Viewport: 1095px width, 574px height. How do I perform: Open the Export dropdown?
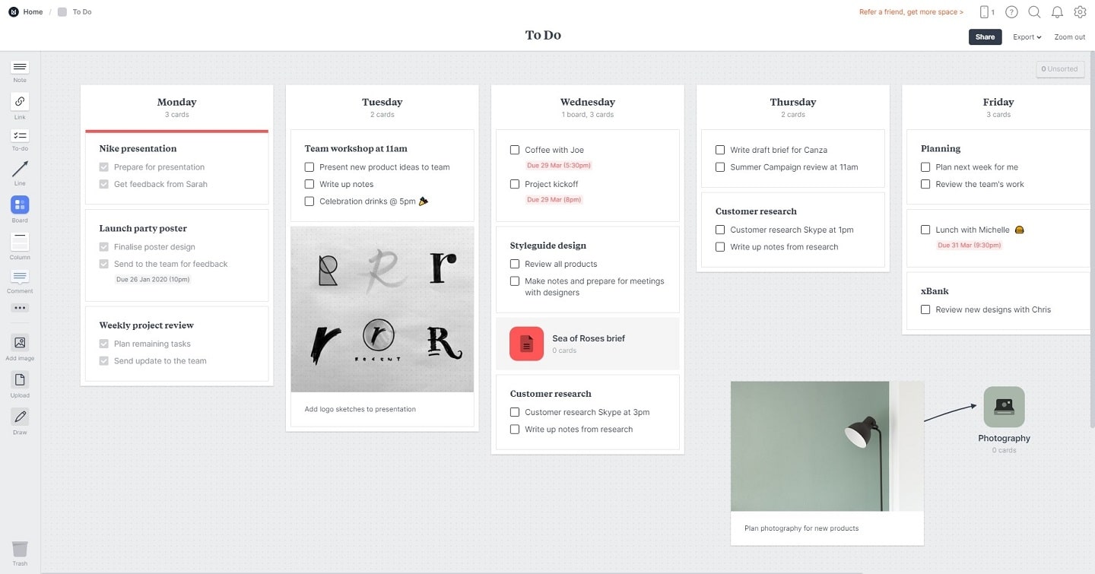pyautogui.click(x=1026, y=36)
